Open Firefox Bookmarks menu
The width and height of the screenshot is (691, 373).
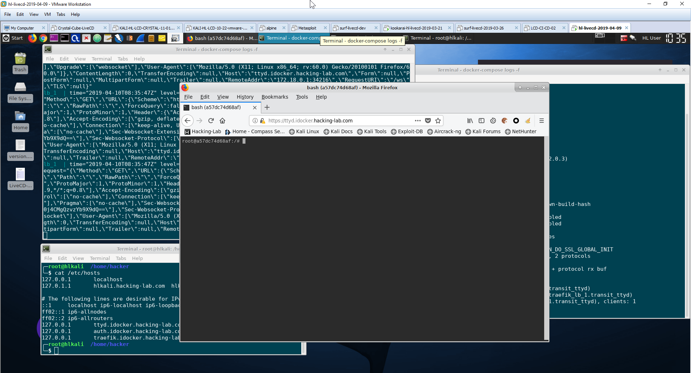tap(275, 97)
